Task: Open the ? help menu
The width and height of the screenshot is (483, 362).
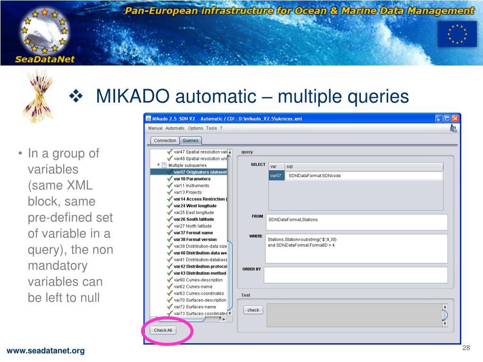Action: 221,128
